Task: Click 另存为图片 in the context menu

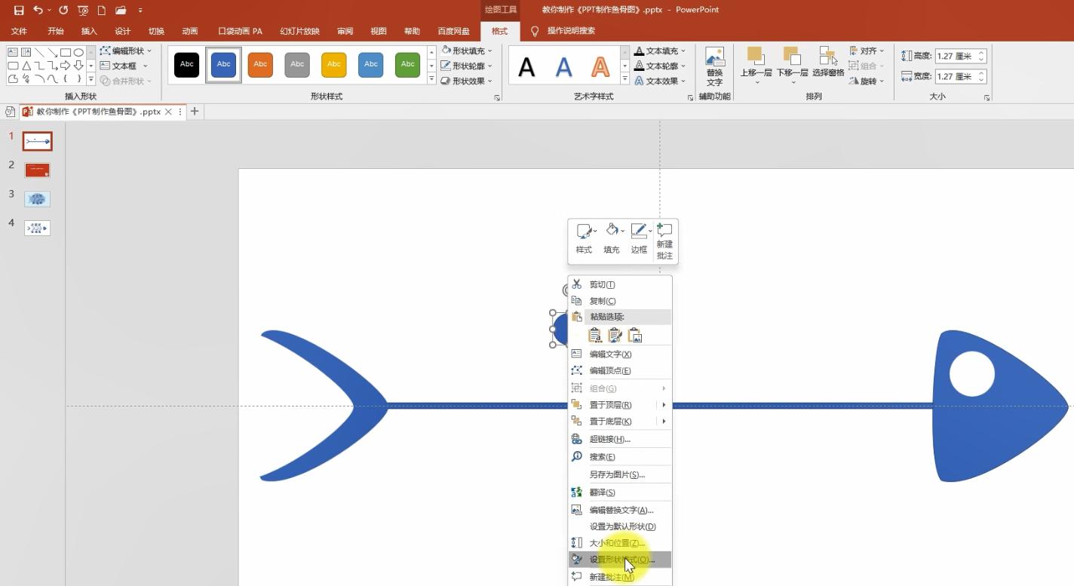Action: 616,474
